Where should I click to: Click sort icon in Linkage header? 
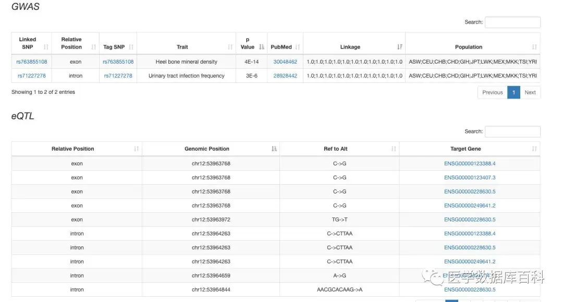coord(400,47)
